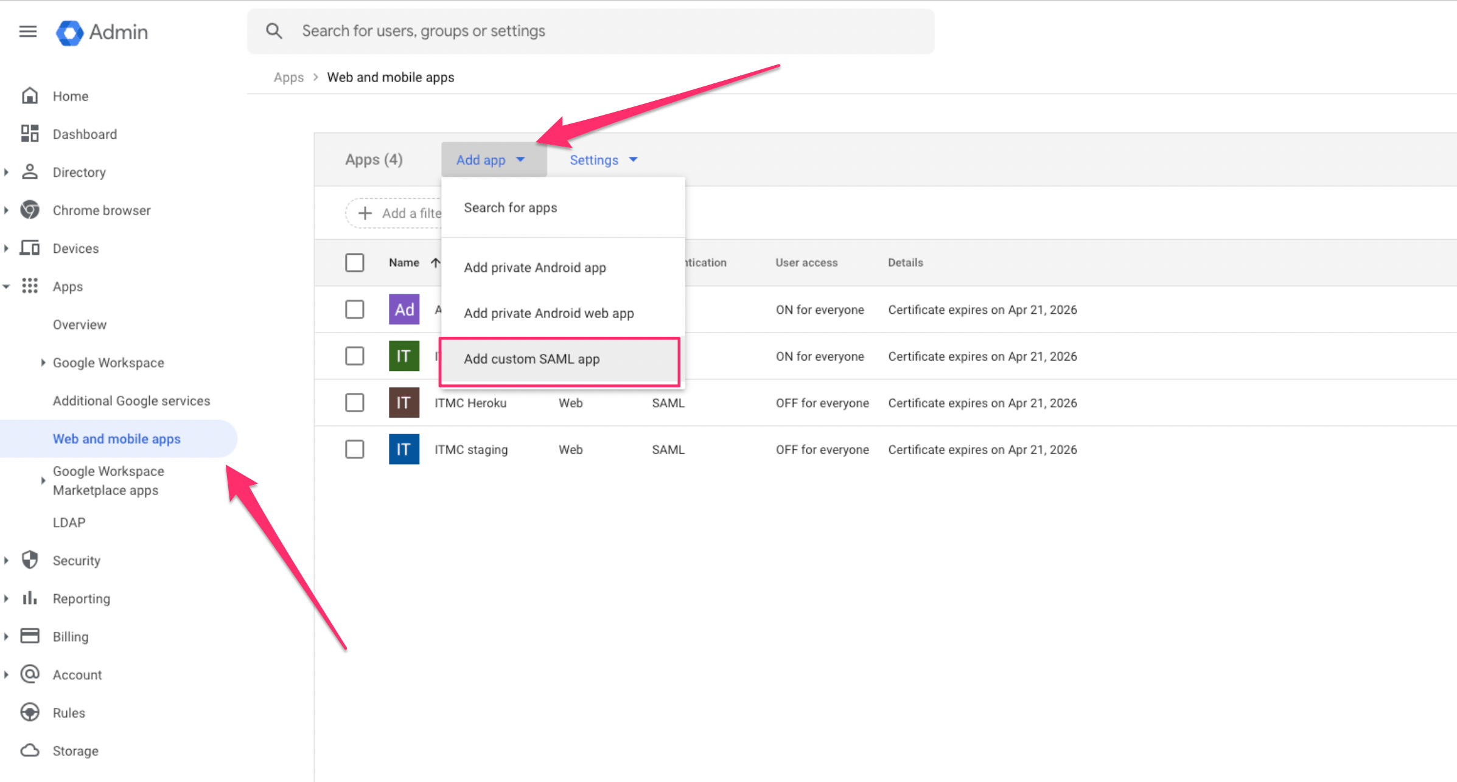Click the Chrome browser icon

pos(30,210)
